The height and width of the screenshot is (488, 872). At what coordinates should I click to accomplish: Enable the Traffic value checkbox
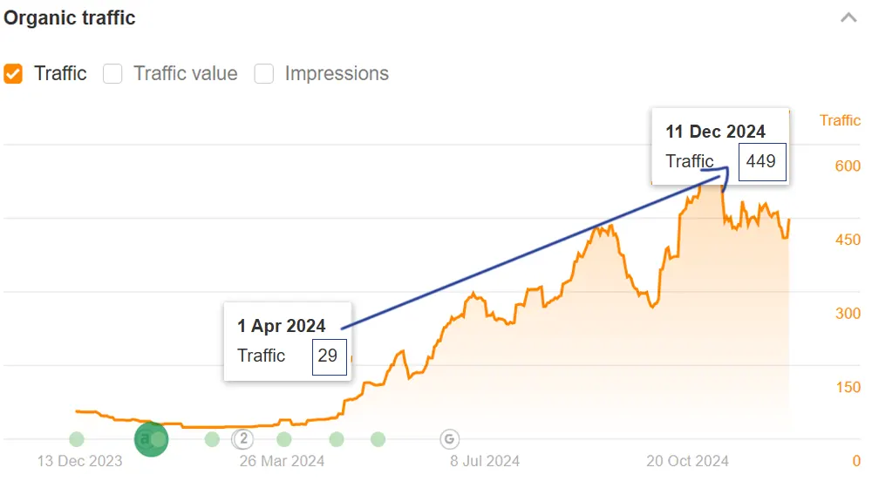click(112, 73)
